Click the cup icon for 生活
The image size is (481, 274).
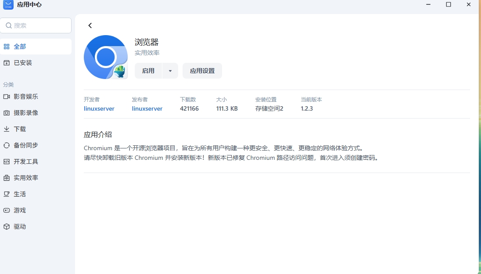click(x=7, y=194)
